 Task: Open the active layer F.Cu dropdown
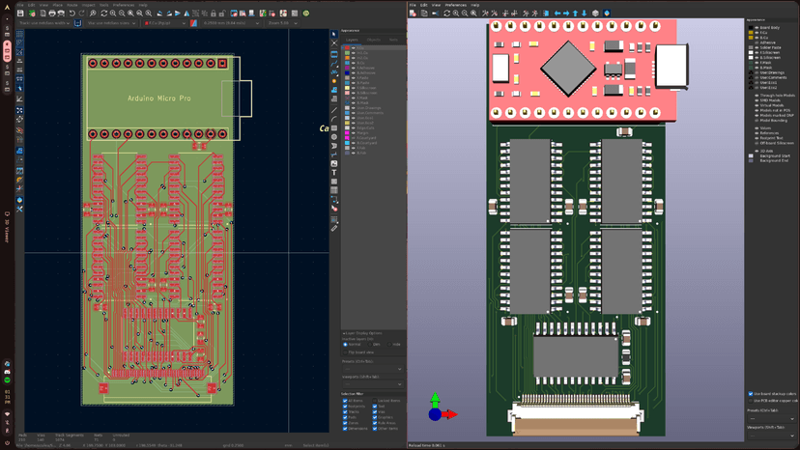click(x=166, y=23)
